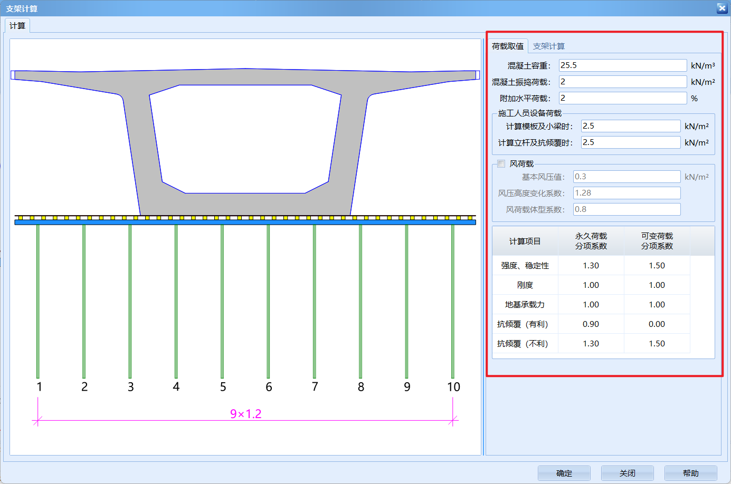Enable the 风荷载 checkbox
The height and width of the screenshot is (484, 731).
[x=501, y=164]
